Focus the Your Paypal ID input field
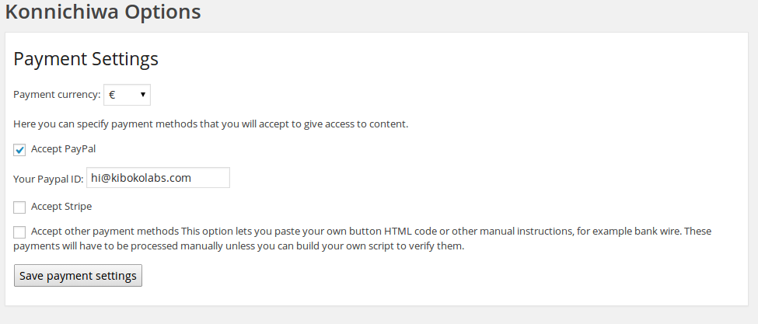758x324 pixels. coord(158,178)
